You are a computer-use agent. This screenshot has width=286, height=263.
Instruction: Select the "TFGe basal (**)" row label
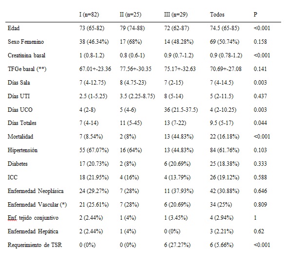[x=27, y=69]
